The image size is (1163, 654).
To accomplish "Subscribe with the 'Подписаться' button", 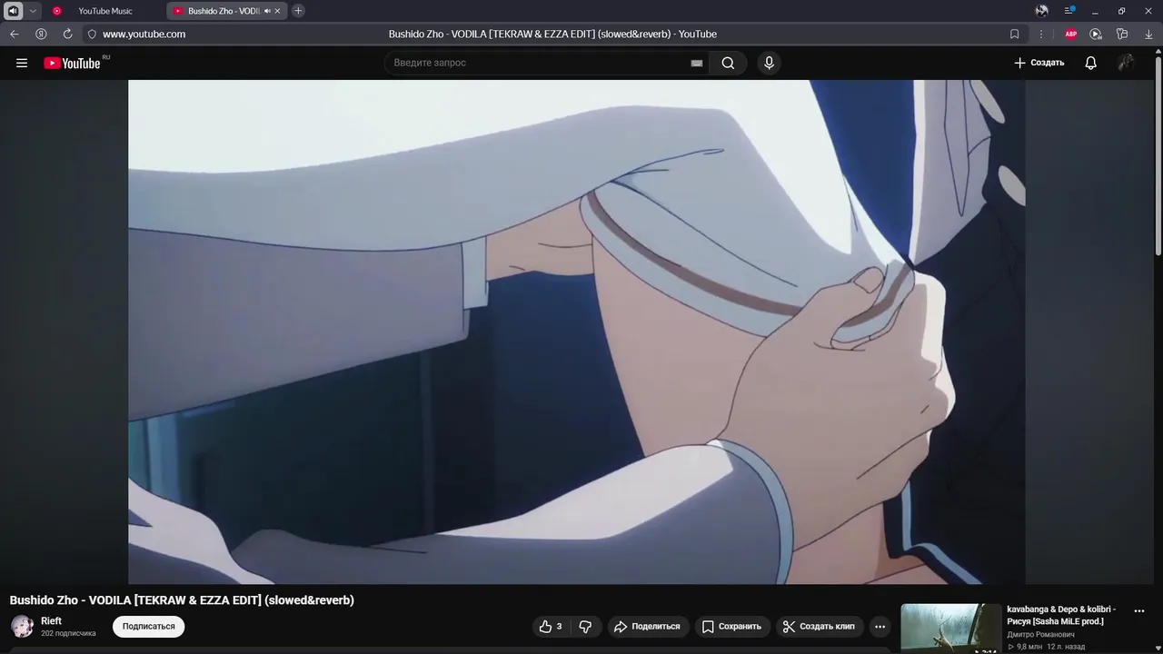I will [148, 626].
